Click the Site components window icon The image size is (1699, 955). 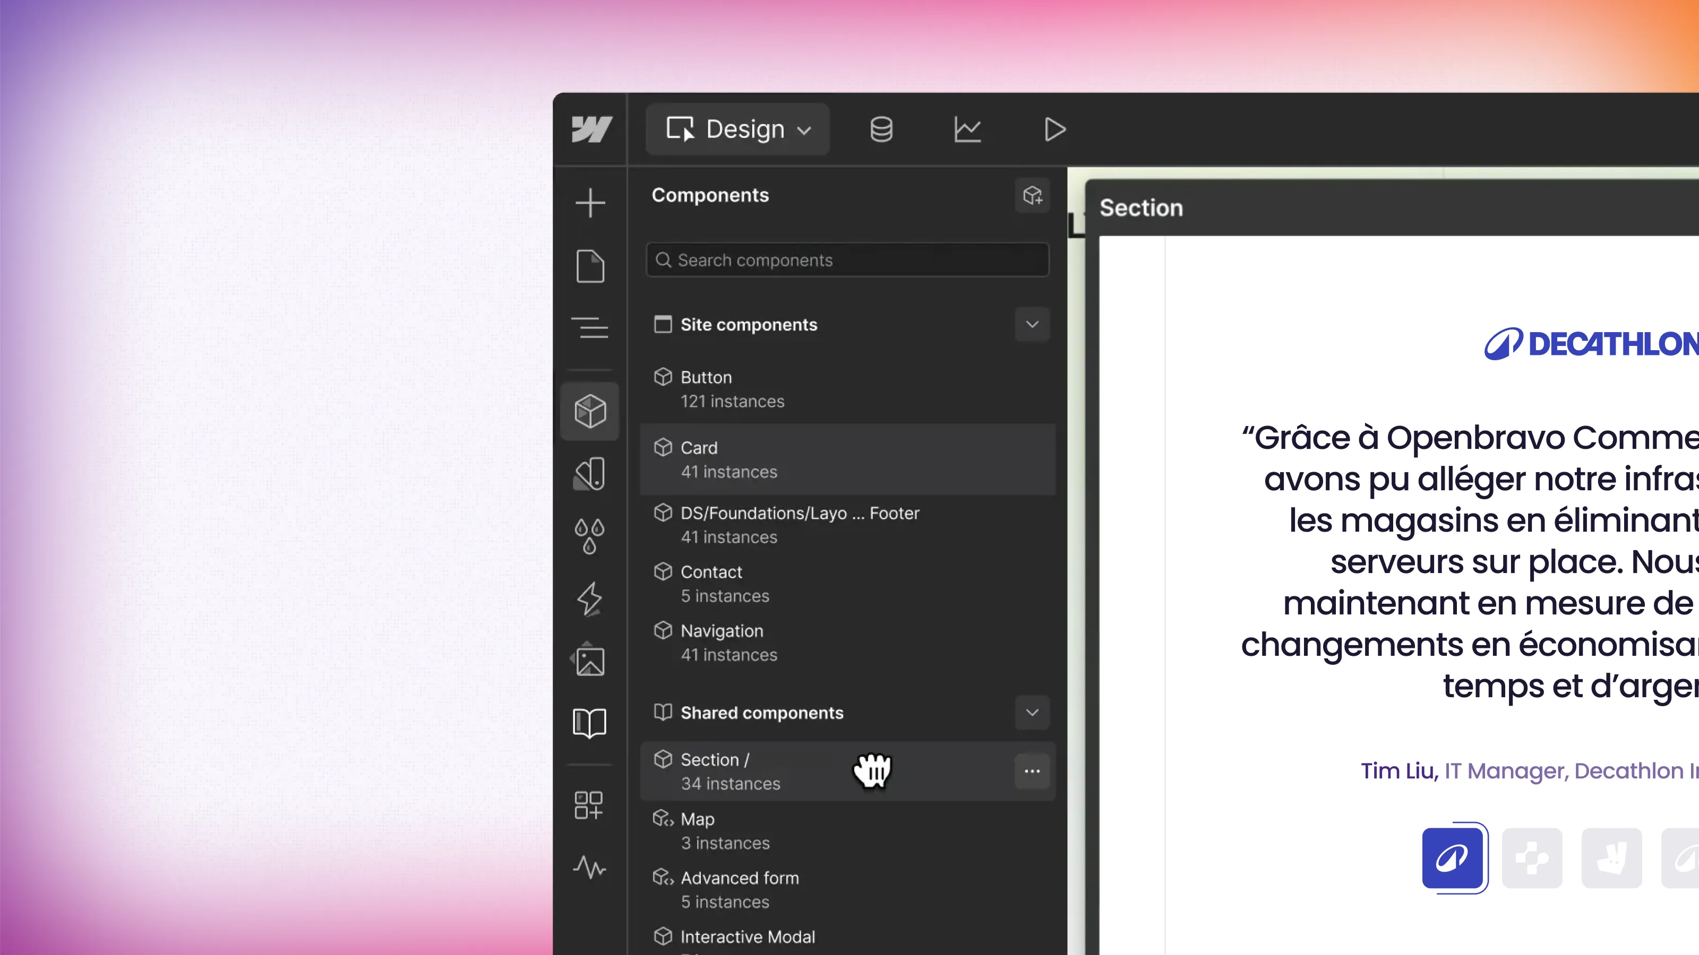(x=663, y=324)
